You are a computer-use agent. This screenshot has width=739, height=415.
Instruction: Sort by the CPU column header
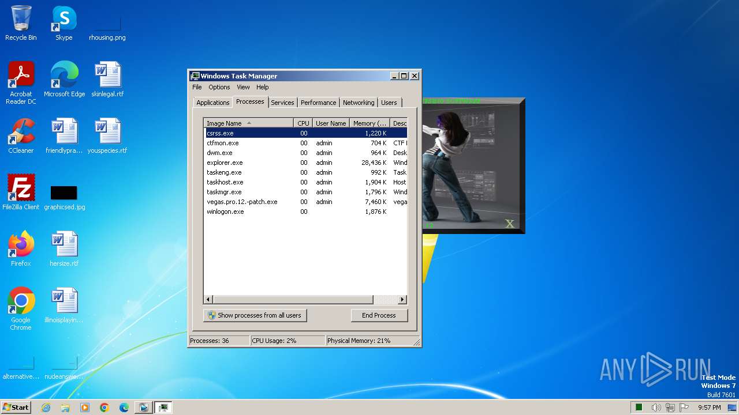303,123
